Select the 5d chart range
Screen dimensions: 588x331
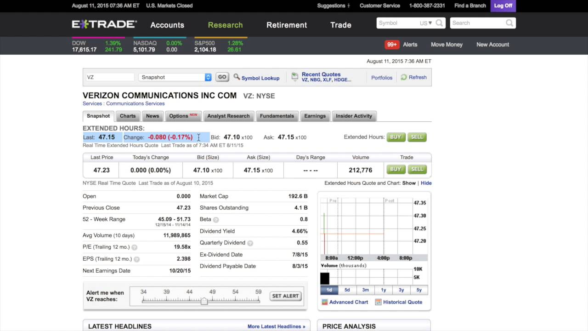(347, 290)
